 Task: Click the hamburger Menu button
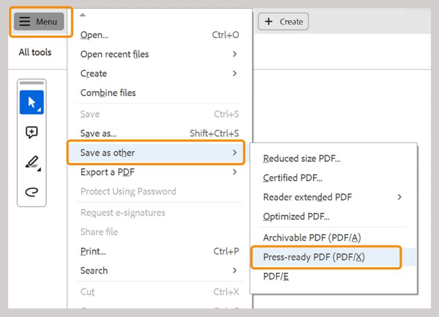coord(39,22)
